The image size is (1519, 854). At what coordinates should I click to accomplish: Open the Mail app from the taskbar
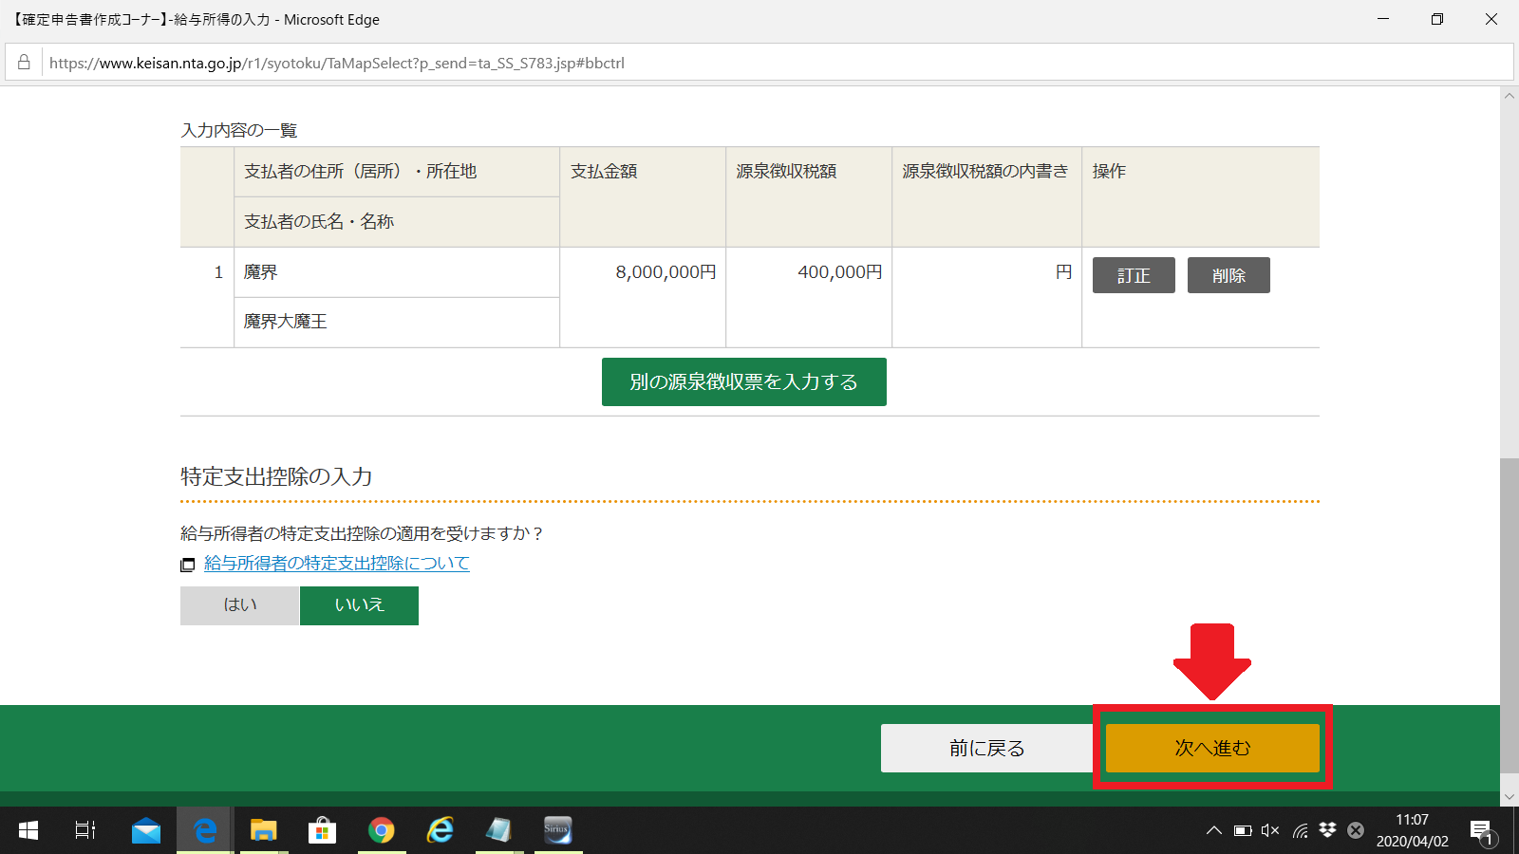tap(146, 830)
